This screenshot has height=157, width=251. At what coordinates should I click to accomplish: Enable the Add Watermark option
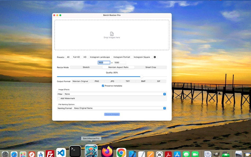(59, 98)
